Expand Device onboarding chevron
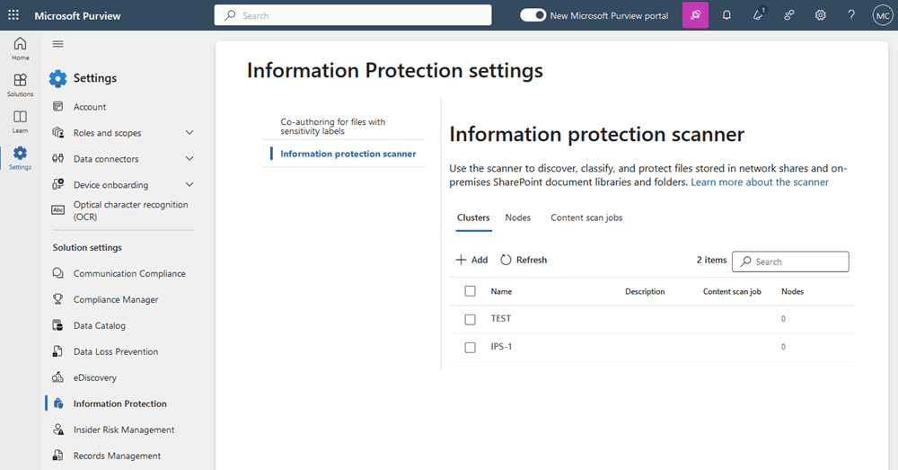This screenshot has width=898, height=470. pyautogui.click(x=189, y=185)
